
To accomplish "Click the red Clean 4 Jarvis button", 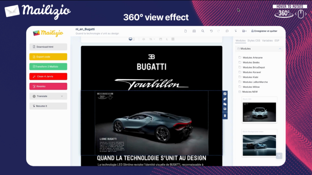I will (48, 76).
